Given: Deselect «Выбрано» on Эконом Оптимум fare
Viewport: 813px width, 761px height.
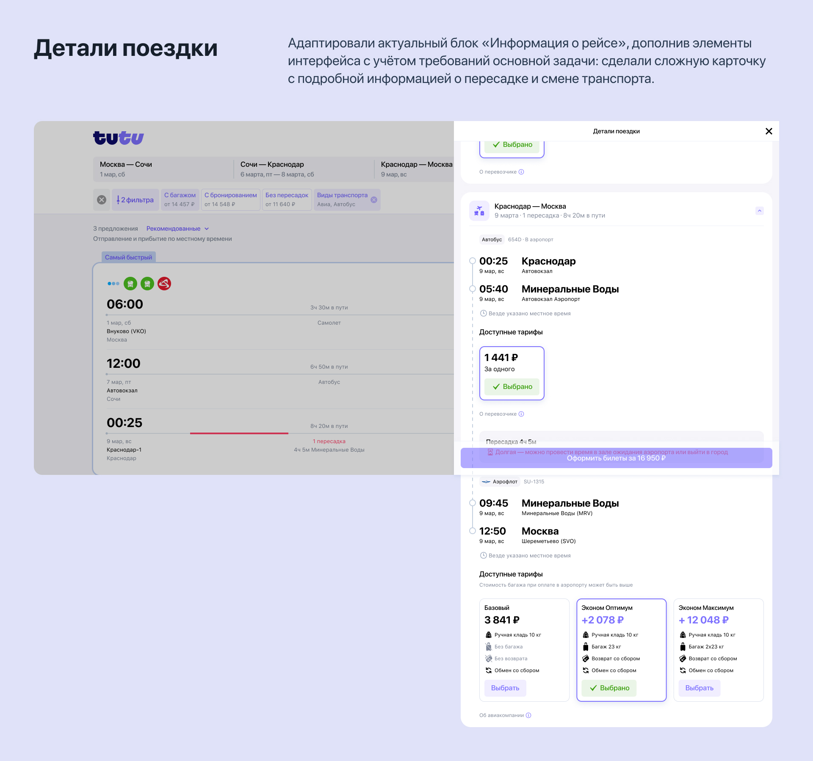Looking at the screenshot, I should click(608, 688).
